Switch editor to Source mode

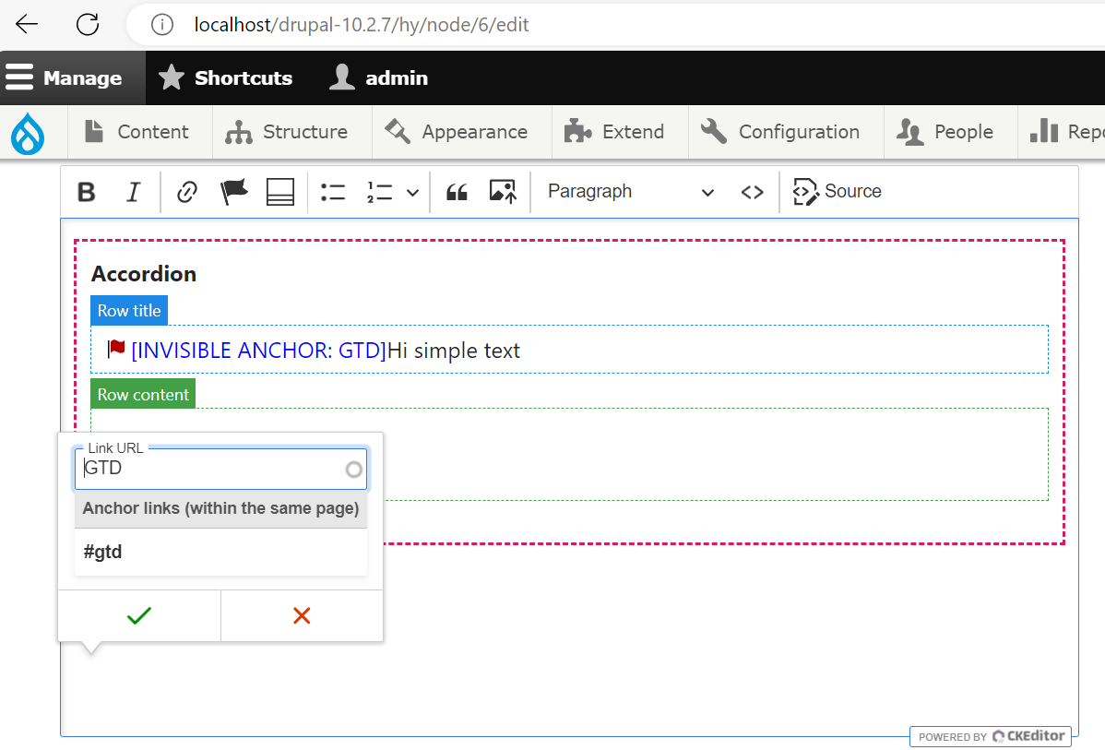pyautogui.click(x=838, y=192)
